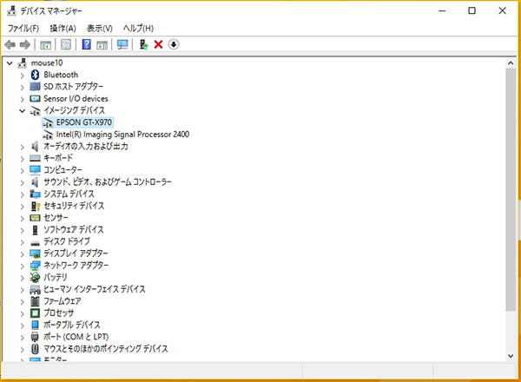521x382 pixels.
Task: Click the キーボード keyboard icon
Action: point(35,158)
